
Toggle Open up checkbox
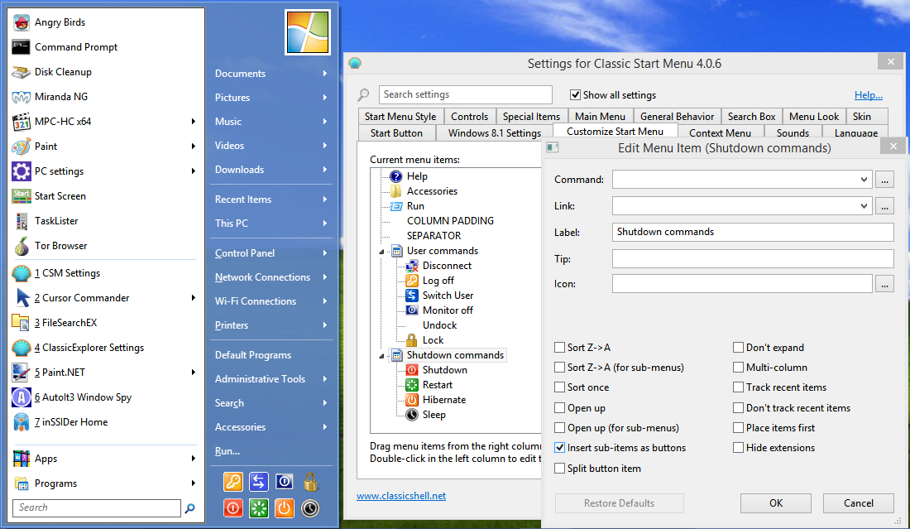(x=559, y=407)
